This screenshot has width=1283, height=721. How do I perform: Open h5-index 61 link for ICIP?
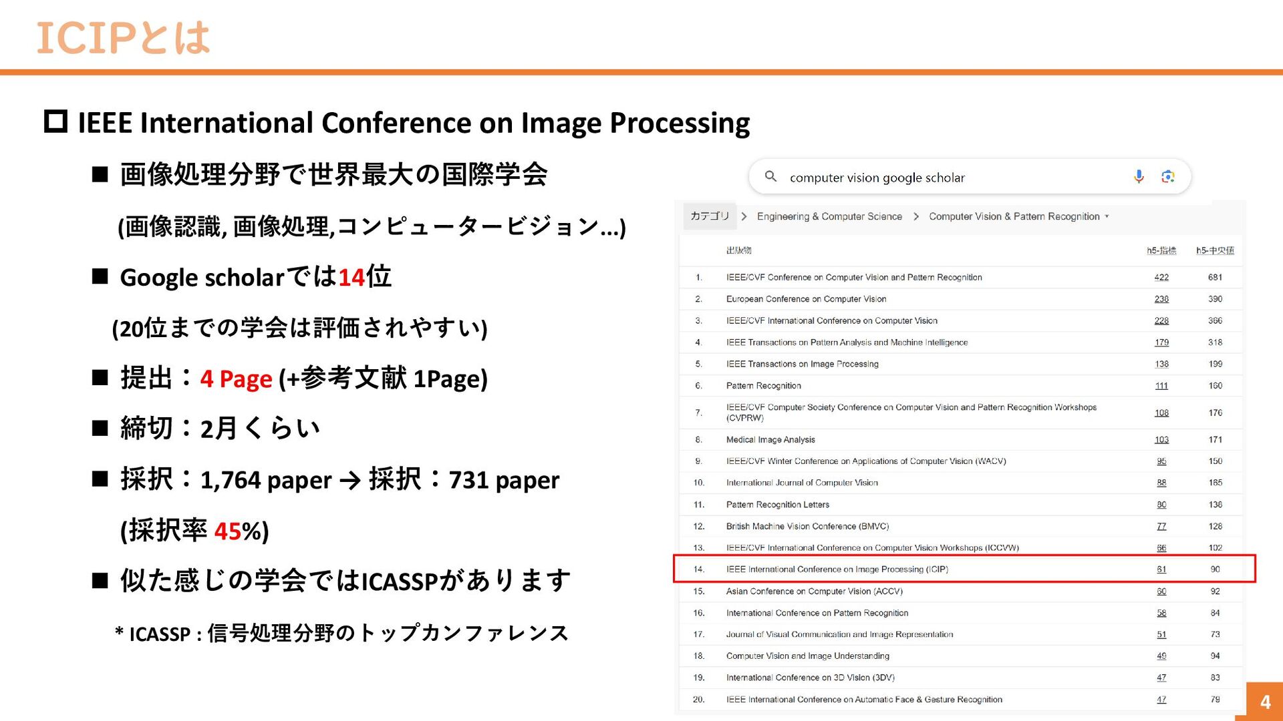(x=1161, y=569)
